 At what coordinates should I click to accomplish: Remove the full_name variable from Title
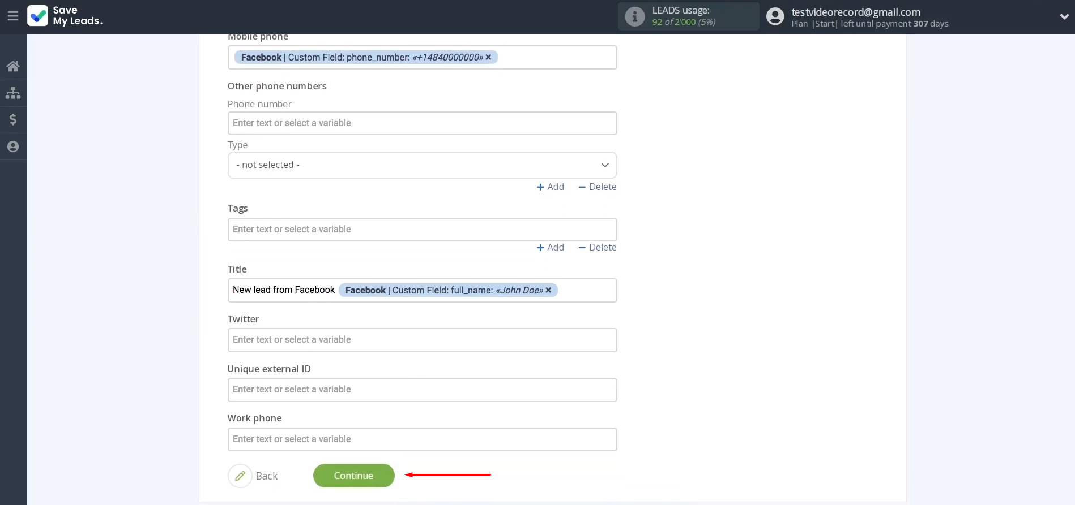tap(548, 290)
